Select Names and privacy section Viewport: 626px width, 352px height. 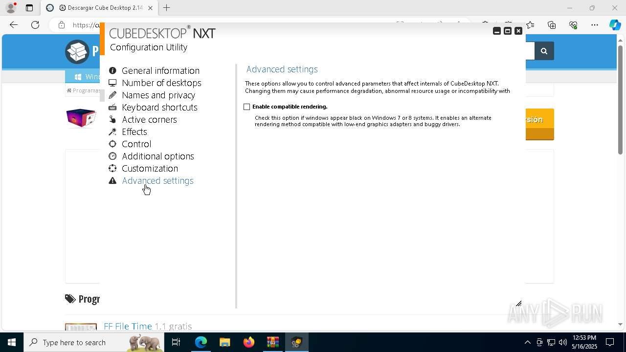point(158,95)
